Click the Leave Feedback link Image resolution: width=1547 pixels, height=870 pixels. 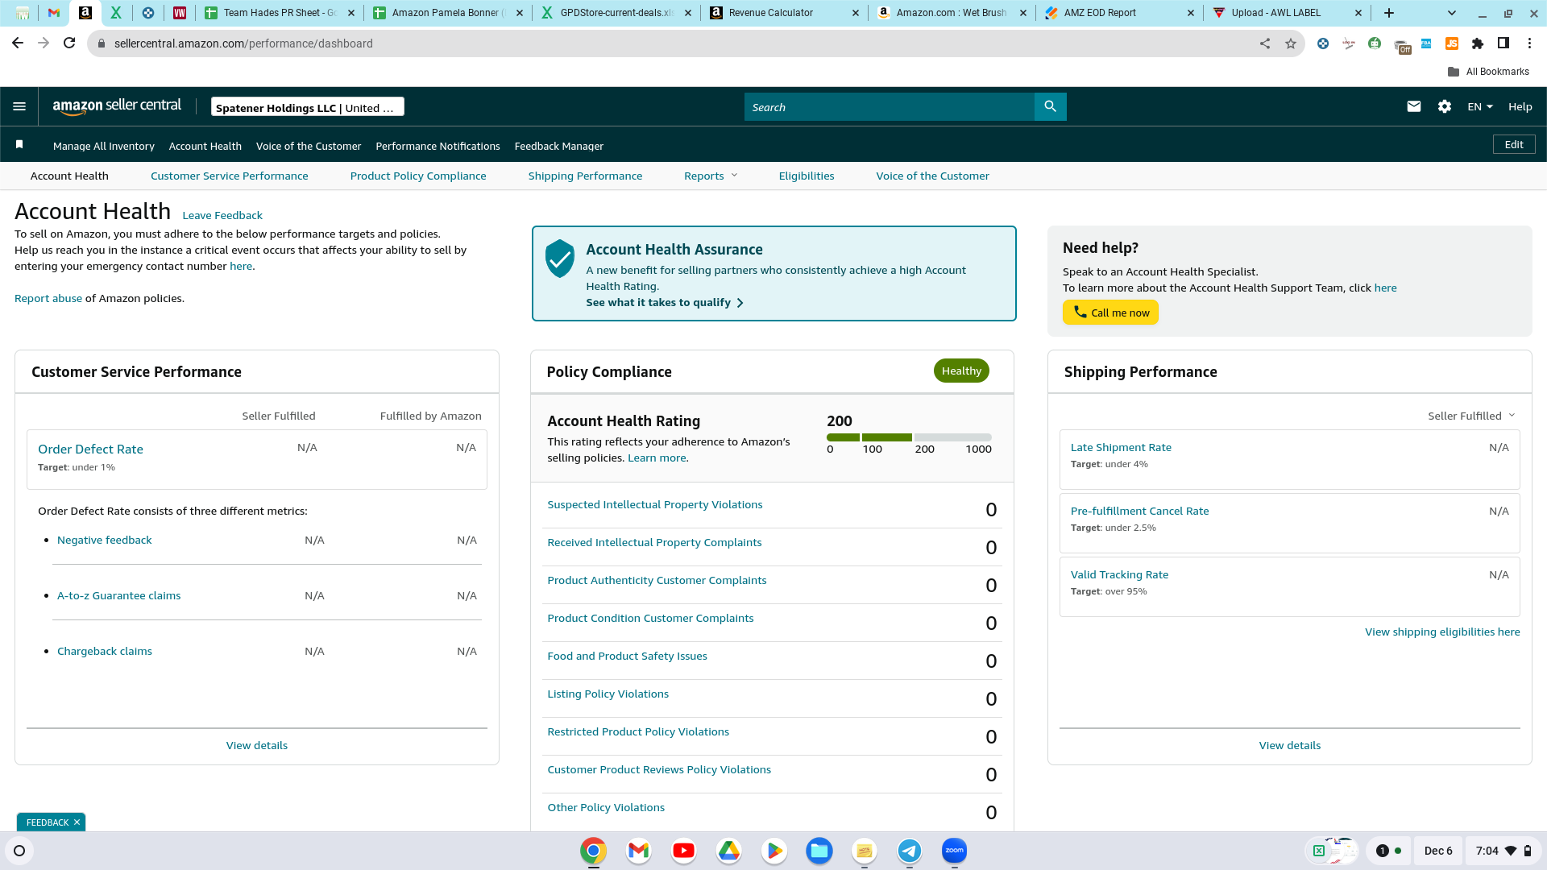222,215
